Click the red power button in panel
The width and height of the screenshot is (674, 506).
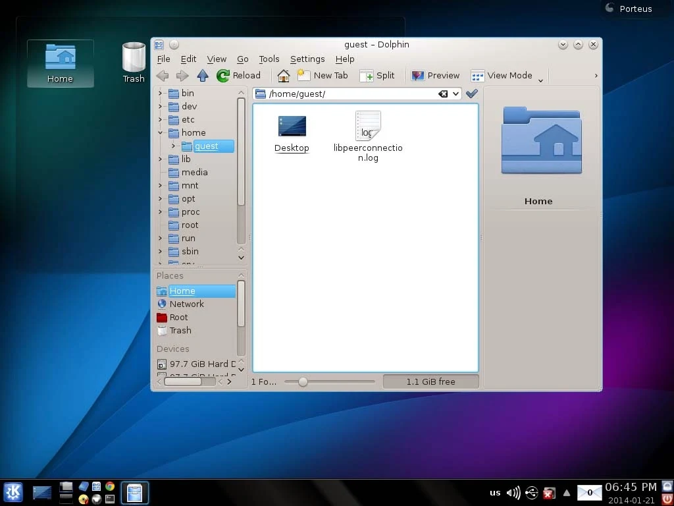click(667, 499)
